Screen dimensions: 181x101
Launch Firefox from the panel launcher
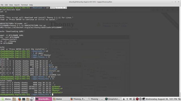(20, 99)
